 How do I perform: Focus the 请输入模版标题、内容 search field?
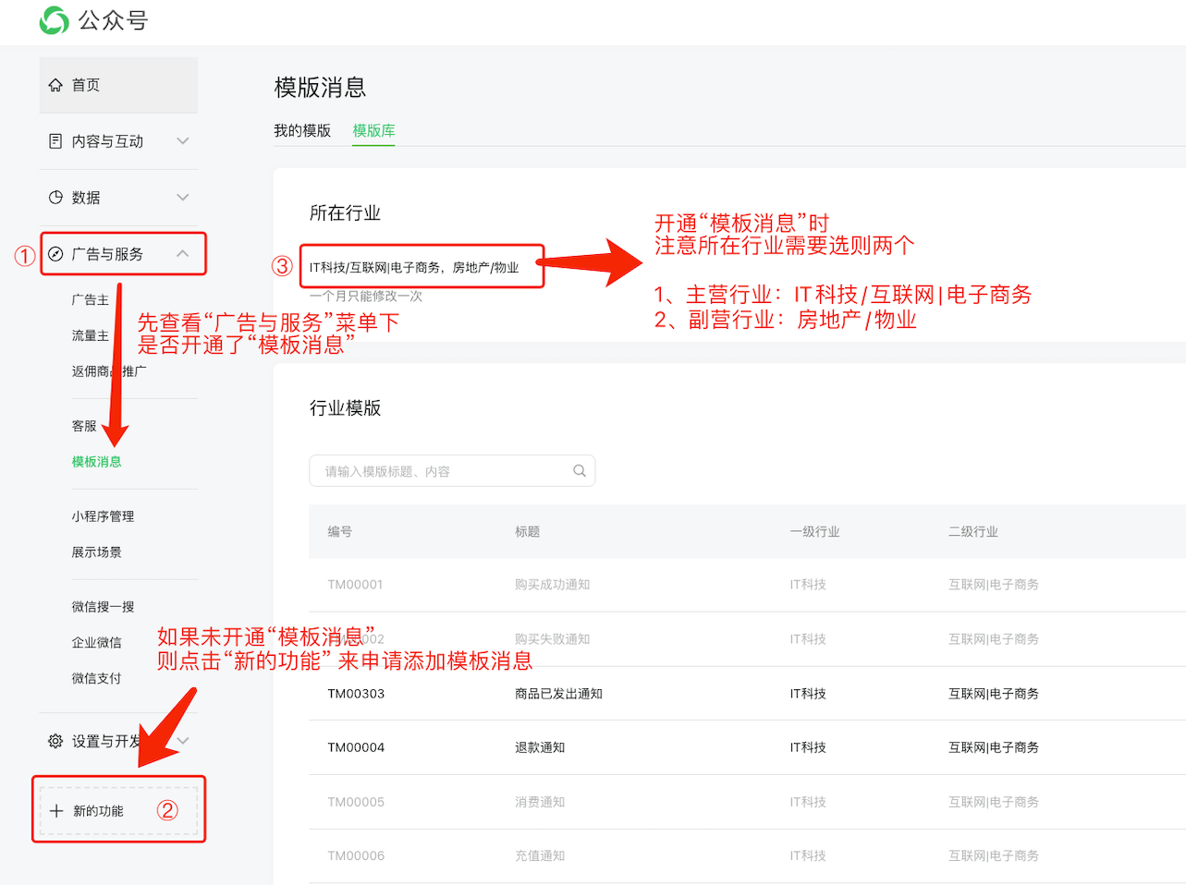(452, 471)
